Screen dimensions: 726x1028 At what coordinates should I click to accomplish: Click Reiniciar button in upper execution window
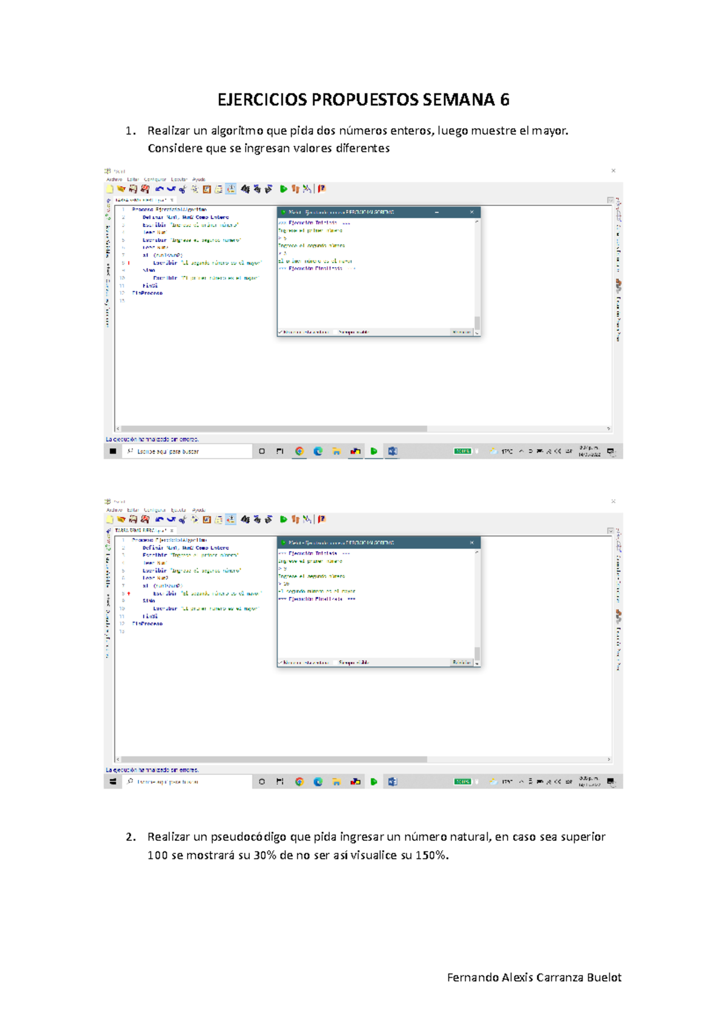point(462,332)
